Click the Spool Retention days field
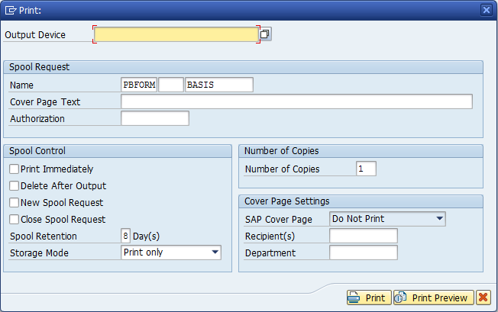This screenshot has width=498, height=312. point(125,236)
